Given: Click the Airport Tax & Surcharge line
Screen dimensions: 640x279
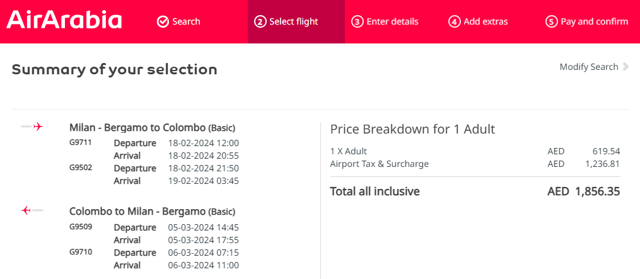Looking at the screenshot, I should [475, 164].
